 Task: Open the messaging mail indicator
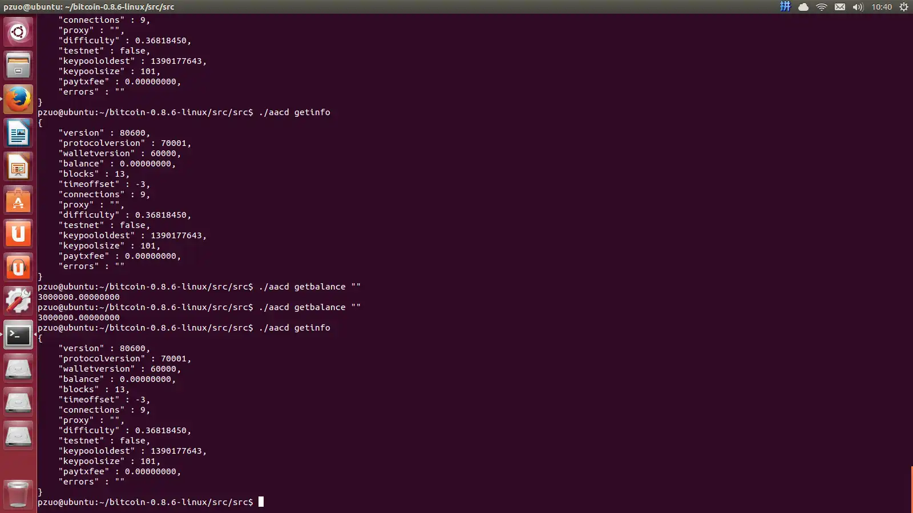coord(840,7)
